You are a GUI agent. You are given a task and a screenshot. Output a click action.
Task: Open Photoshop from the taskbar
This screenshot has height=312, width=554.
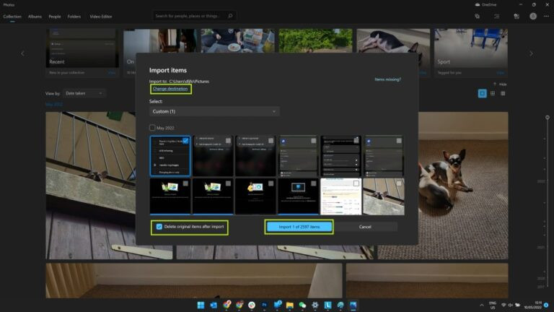click(264, 305)
